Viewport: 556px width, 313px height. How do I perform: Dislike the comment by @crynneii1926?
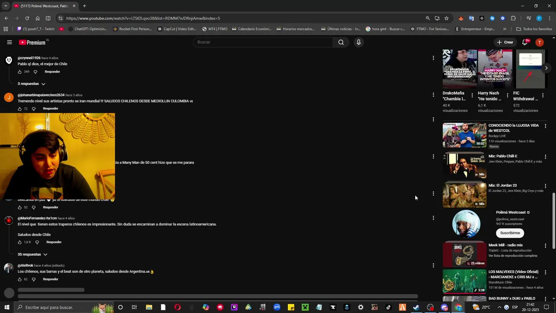pyautogui.click(x=35, y=72)
